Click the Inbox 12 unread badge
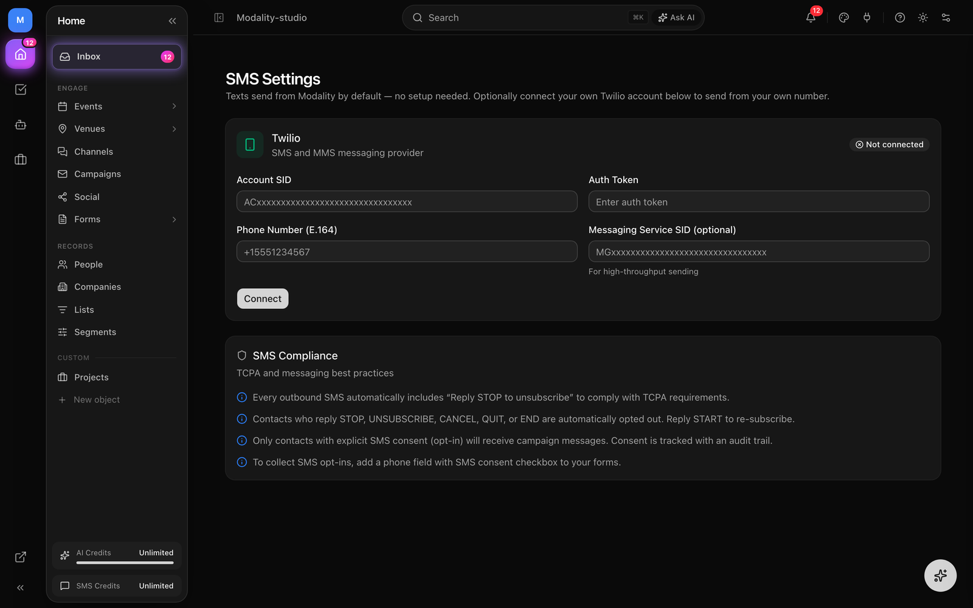The height and width of the screenshot is (608, 973). [x=167, y=57]
